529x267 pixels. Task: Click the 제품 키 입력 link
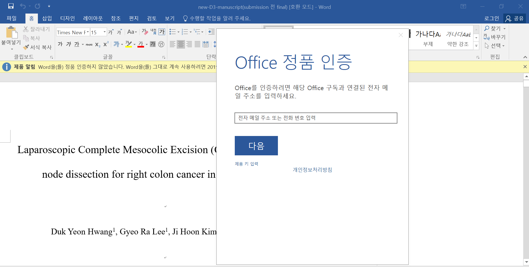(246, 164)
